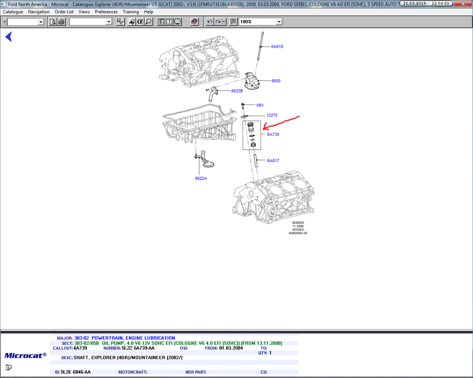The height and width of the screenshot is (378, 473).
Task: Select callout 6A817 in the diagram
Action: [273, 161]
